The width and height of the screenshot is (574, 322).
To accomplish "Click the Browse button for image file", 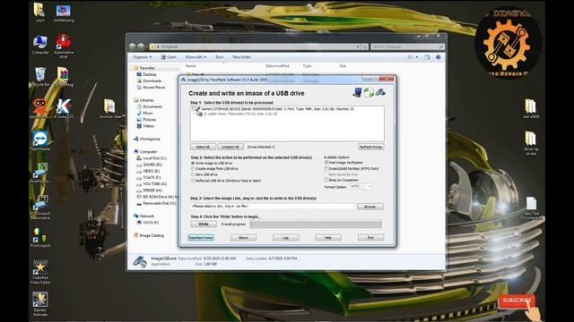I will [x=370, y=207].
